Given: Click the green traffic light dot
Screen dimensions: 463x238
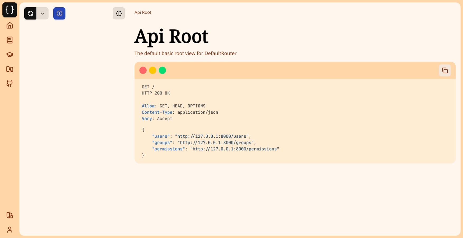Looking at the screenshot, I should [163, 70].
